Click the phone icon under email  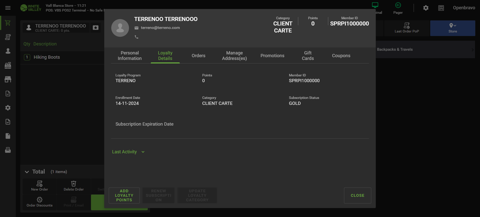click(x=136, y=37)
